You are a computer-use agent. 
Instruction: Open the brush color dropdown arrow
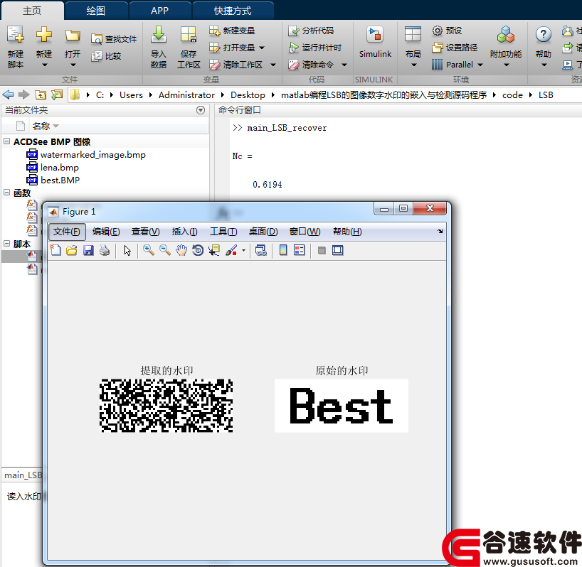243,251
